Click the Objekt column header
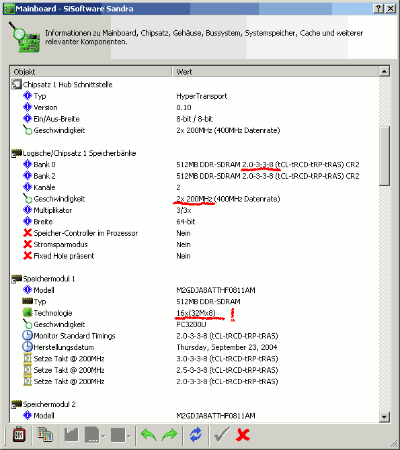Image resolution: width=400 pixels, height=450 pixels. (91, 71)
